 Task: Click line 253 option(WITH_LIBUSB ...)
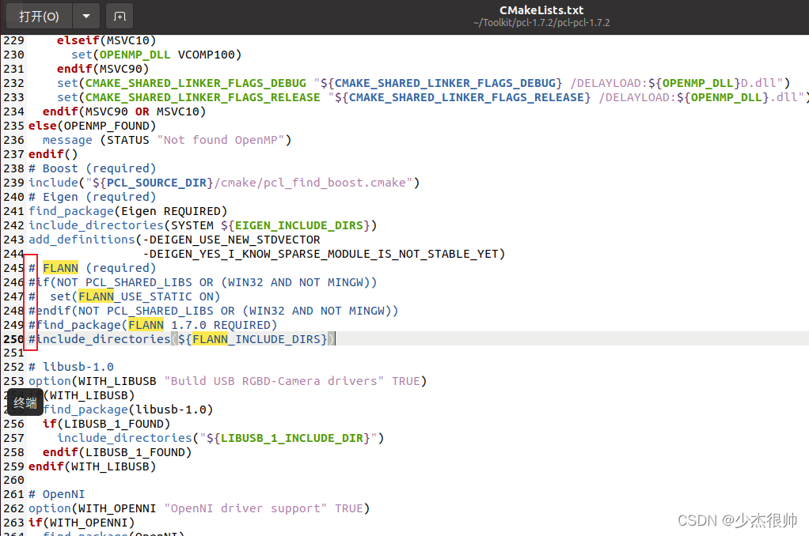click(227, 381)
